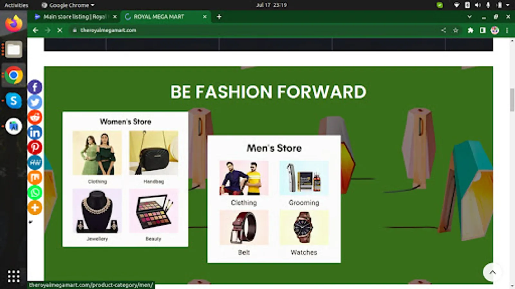Open Google Chrome app menu dropdown
This screenshot has height=289, width=515.
pos(68,5)
